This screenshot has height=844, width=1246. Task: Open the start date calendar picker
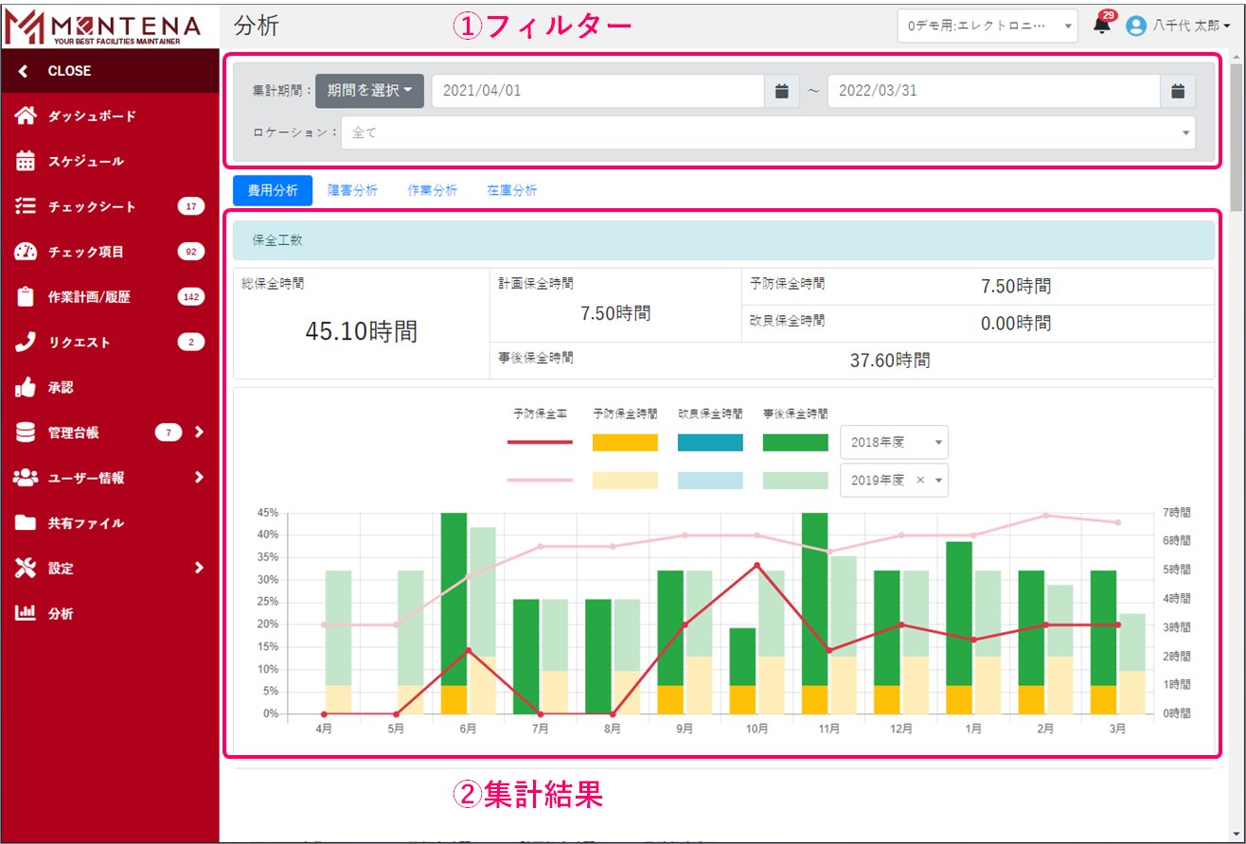[781, 91]
